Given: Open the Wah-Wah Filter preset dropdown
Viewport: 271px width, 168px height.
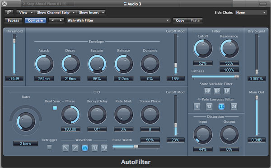Looking at the screenshot, I should click(x=118, y=20).
